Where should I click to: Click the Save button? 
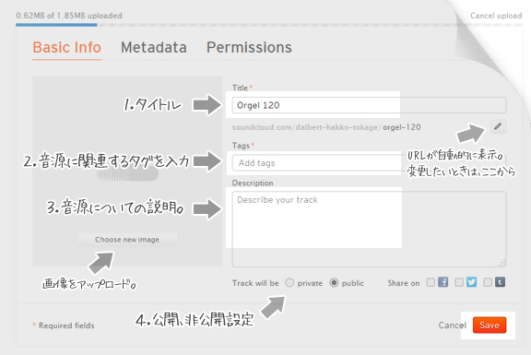(490, 325)
